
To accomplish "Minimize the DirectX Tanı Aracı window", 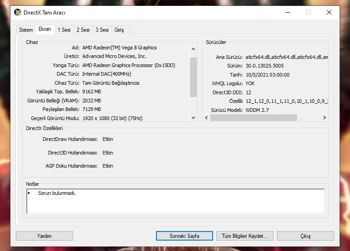I will [288, 12].
